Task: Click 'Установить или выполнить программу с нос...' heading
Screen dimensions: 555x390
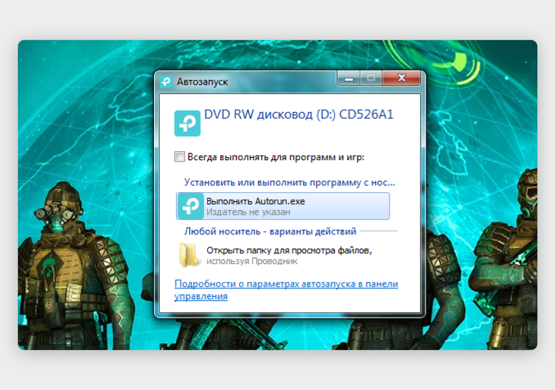Action: pyautogui.click(x=289, y=182)
